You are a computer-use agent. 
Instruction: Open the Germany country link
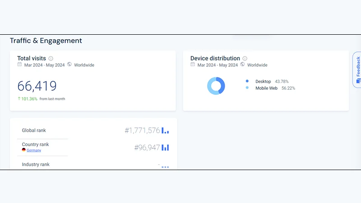tap(34, 150)
